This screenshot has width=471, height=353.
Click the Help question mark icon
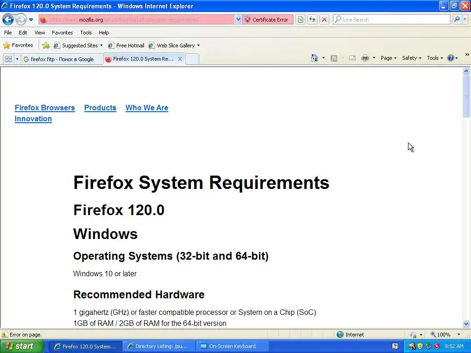point(451,58)
